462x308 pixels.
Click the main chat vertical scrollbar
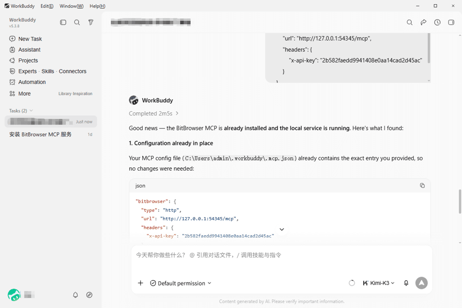(460, 202)
